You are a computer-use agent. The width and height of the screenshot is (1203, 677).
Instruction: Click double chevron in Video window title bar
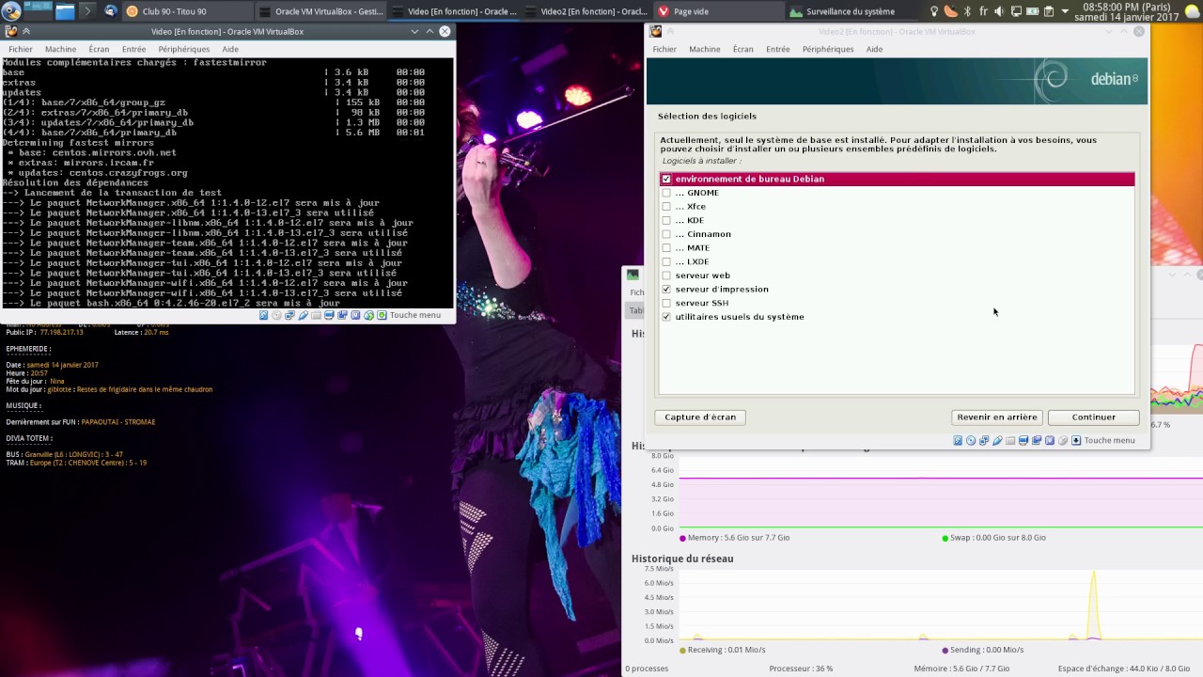point(25,31)
